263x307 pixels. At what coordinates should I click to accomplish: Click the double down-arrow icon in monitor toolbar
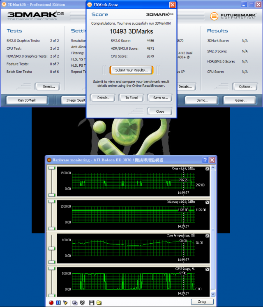(x=82, y=303)
